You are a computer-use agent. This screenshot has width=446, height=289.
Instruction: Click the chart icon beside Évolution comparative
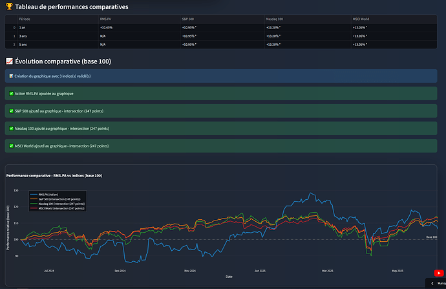[8, 60]
